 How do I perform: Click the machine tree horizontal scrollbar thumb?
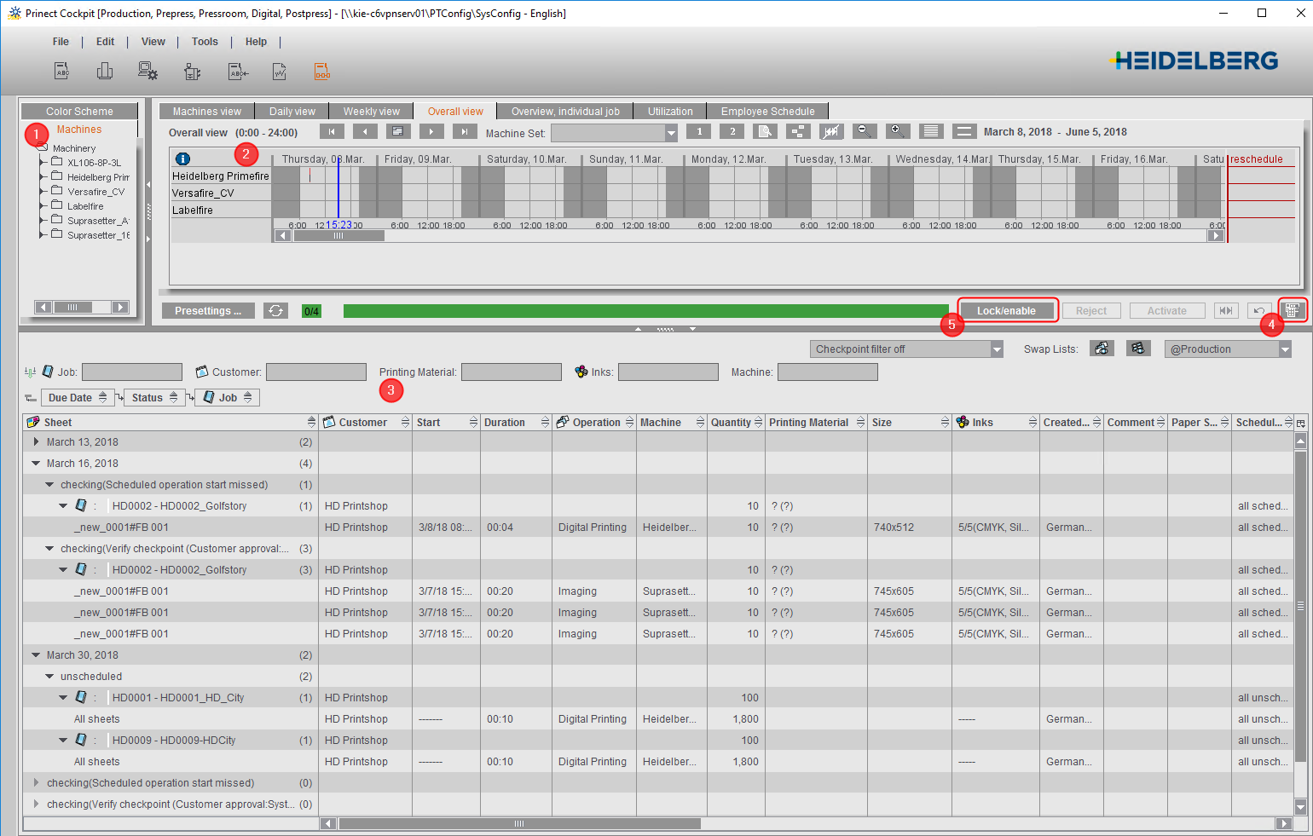[x=72, y=307]
